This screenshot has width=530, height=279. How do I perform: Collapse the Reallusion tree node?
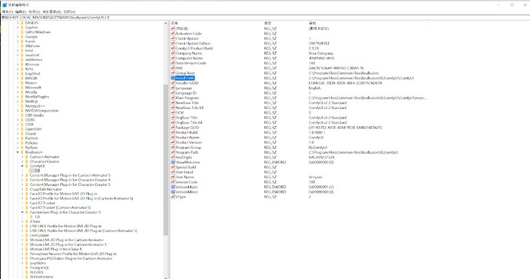tap(18, 152)
